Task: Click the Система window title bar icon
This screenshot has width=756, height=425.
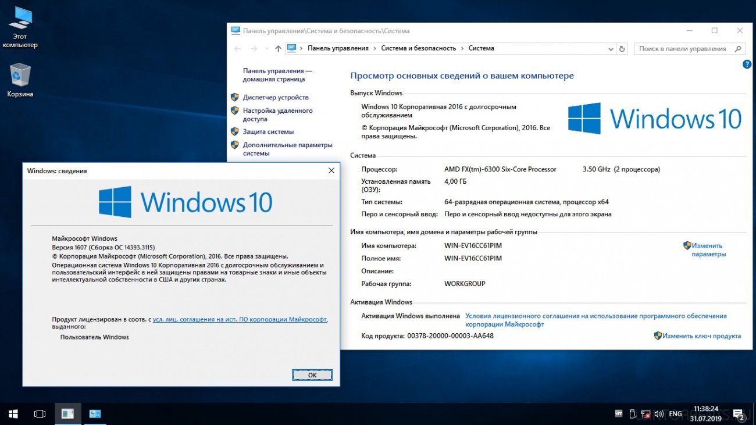Action: click(x=236, y=31)
